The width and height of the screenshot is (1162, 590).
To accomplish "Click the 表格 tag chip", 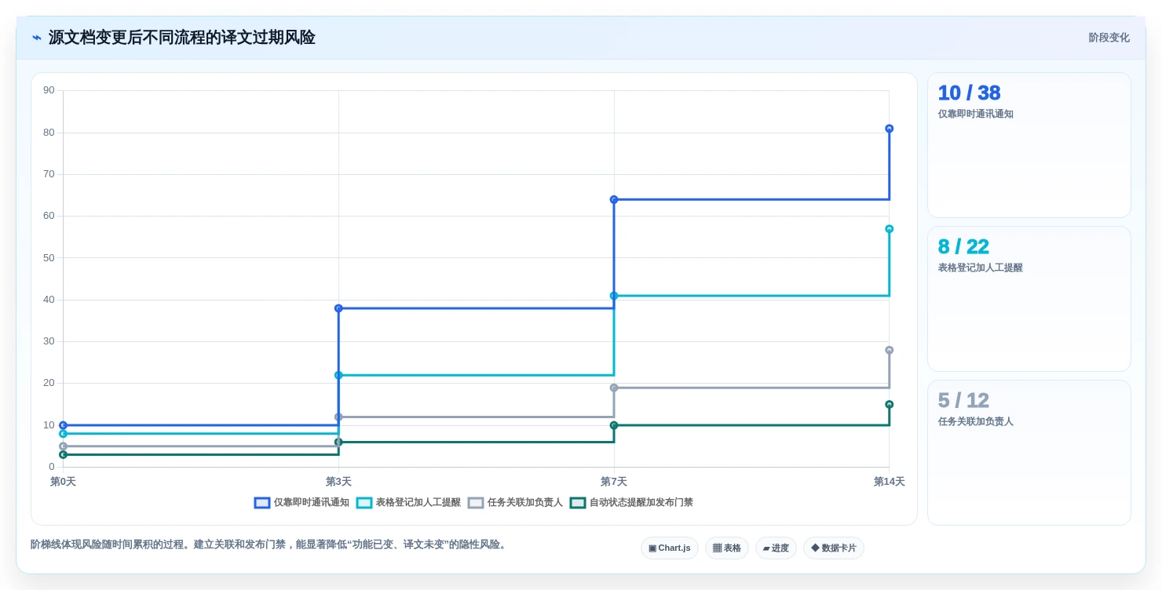I will (727, 548).
